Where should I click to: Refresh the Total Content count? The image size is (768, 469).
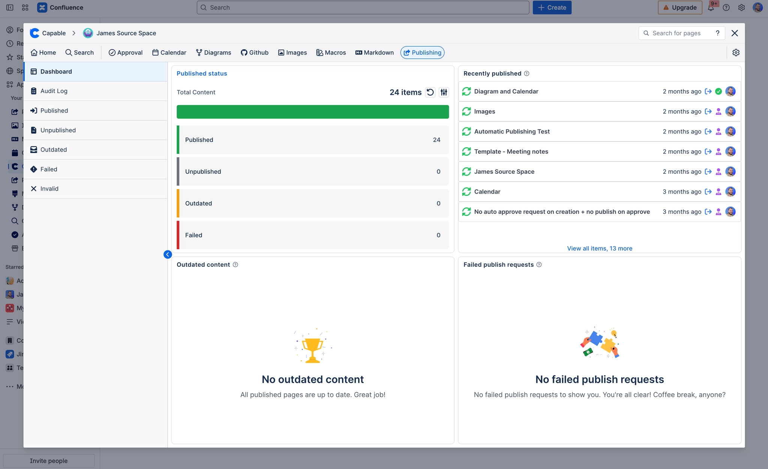[430, 92]
